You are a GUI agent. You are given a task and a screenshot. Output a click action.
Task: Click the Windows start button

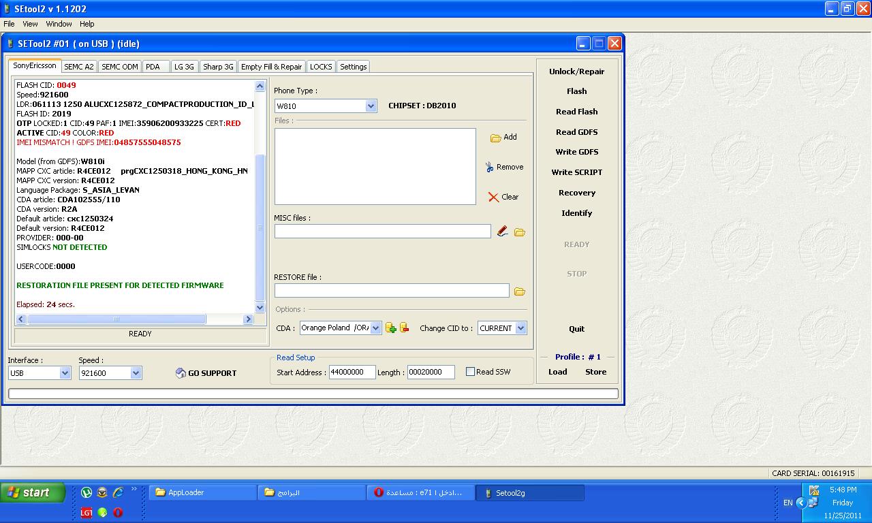(33, 492)
